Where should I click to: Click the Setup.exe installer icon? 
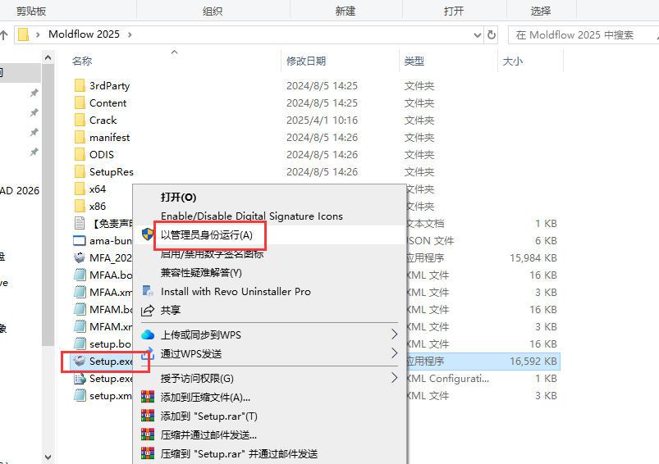point(80,361)
